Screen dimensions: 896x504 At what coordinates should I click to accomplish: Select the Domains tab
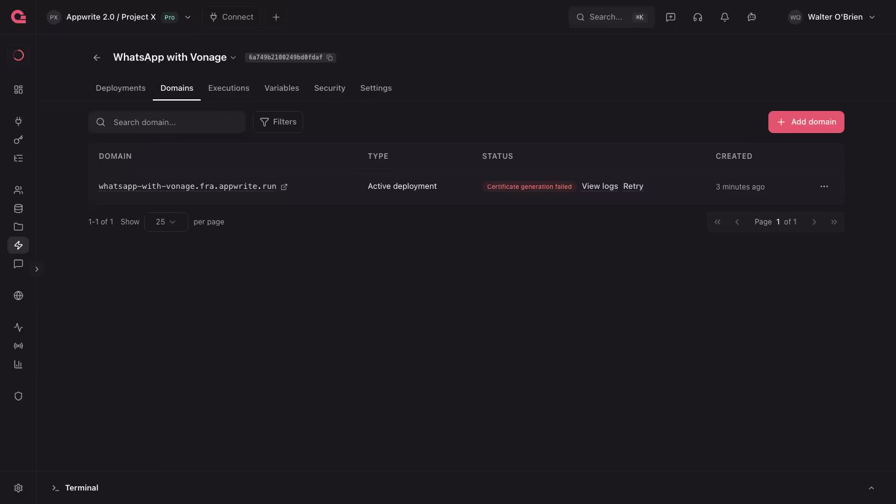point(177,88)
